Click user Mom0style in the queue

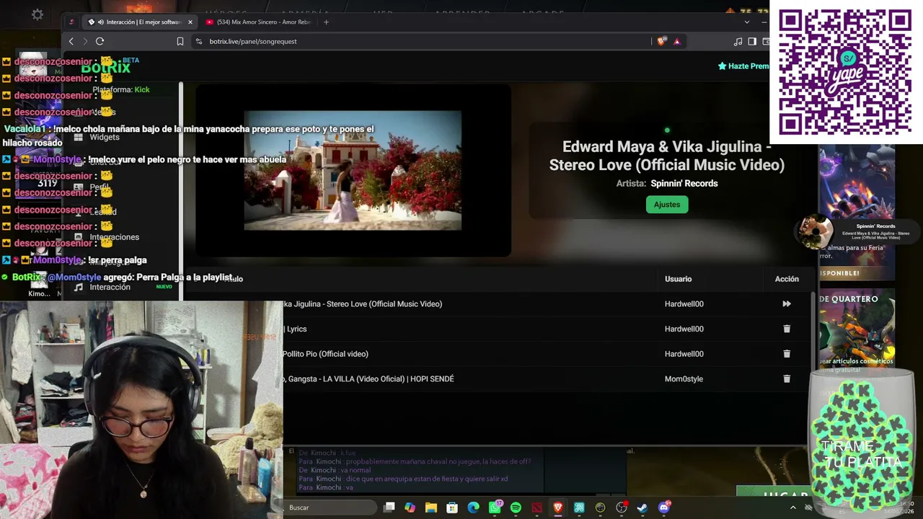coord(684,379)
